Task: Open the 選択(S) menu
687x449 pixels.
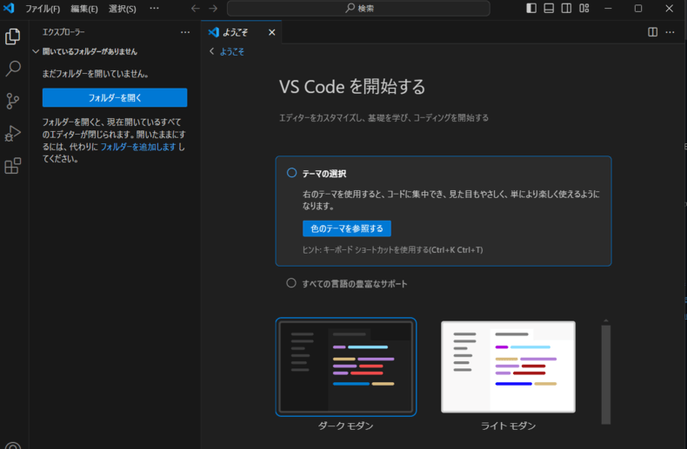Action: 123,9
